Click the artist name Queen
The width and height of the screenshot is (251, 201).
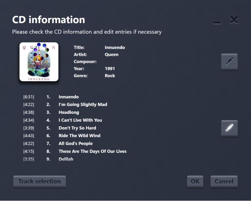pyautogui.click(x=111, y=55)
